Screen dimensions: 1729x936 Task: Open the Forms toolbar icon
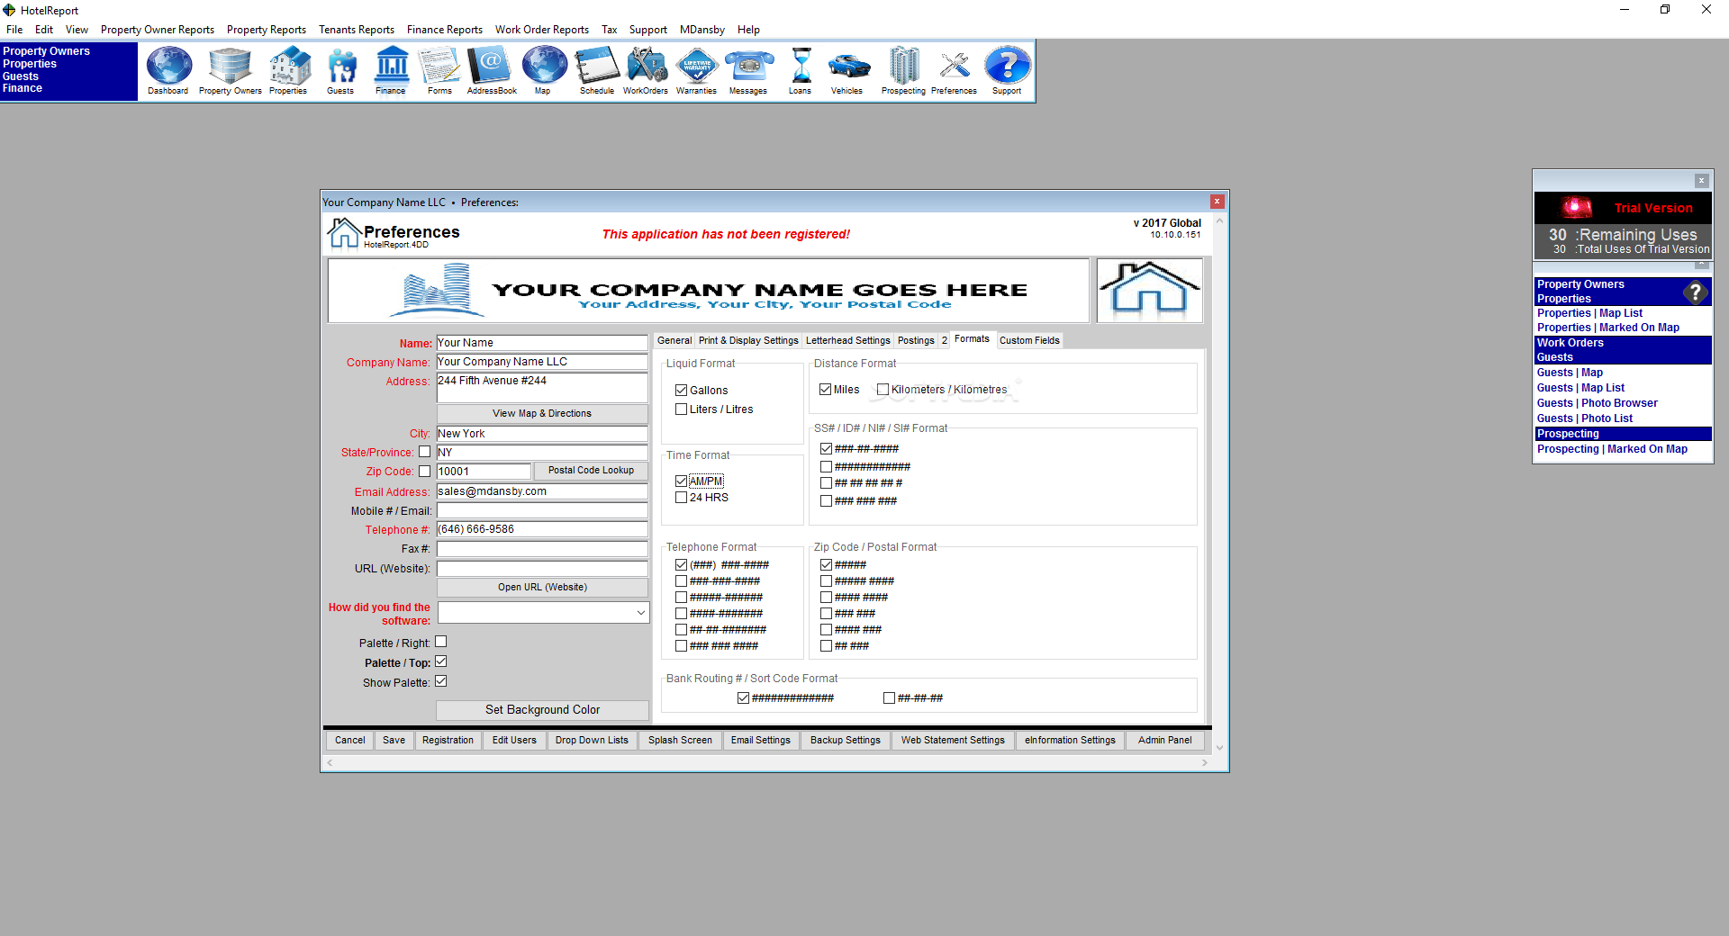pos(439,70)
